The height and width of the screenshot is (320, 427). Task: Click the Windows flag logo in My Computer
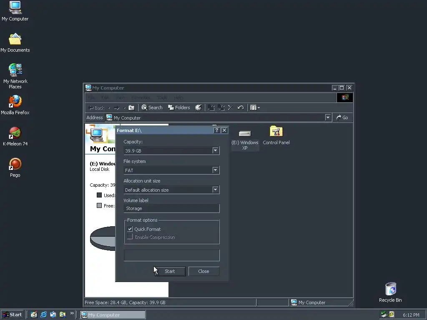pos(345,97)
